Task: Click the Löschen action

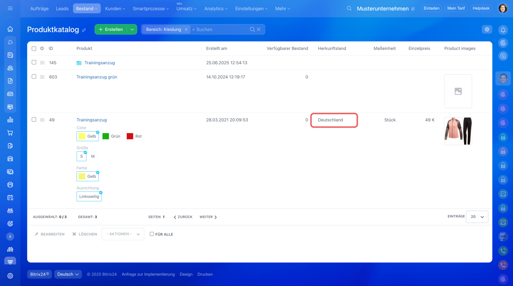Action: click(85, 234)
